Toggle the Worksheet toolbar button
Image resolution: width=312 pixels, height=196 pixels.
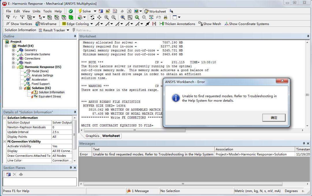pyautogui.click(x=155, y=11)
